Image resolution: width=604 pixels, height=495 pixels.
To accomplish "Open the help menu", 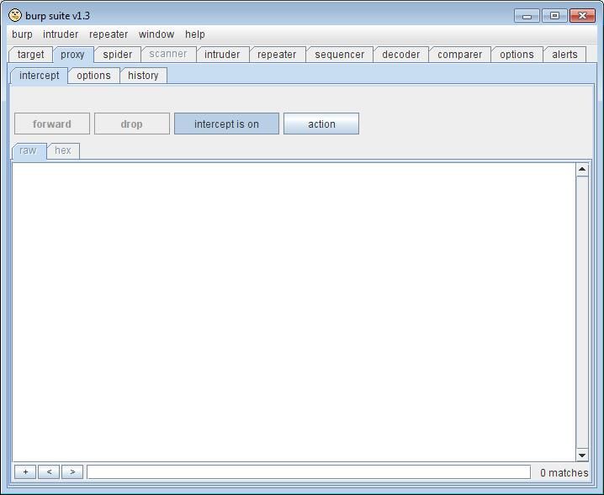I will (x=195, y=34).
